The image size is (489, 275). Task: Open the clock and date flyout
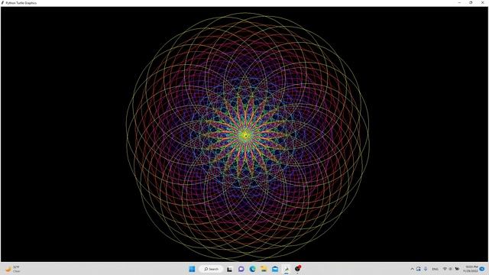471,269
